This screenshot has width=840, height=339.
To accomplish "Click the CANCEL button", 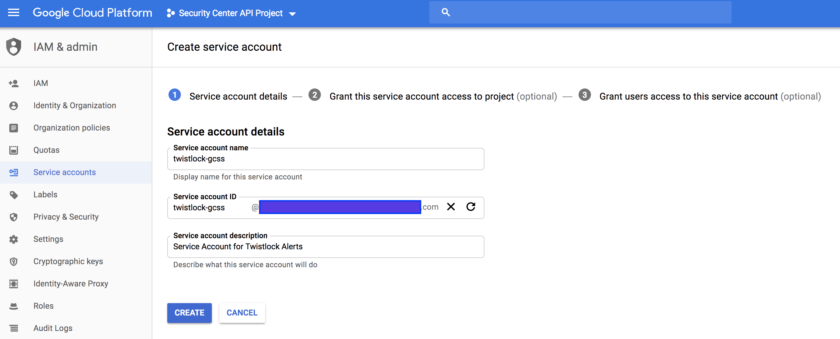I will pyautogui.click(x=242, y=313).
